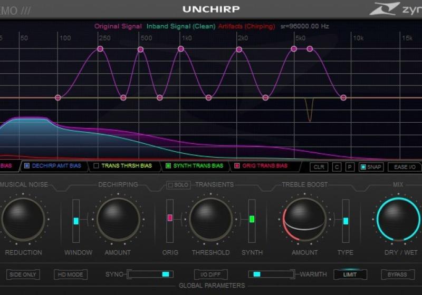The height and width of the screenshot is (295, 422).
Task: Click the P paste button
Action: (349, 166)
